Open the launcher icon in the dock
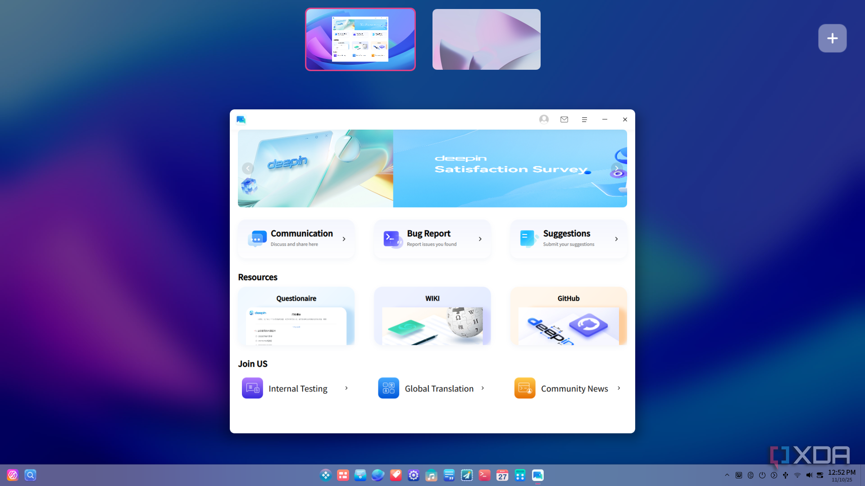 click(x=326, y=475)
